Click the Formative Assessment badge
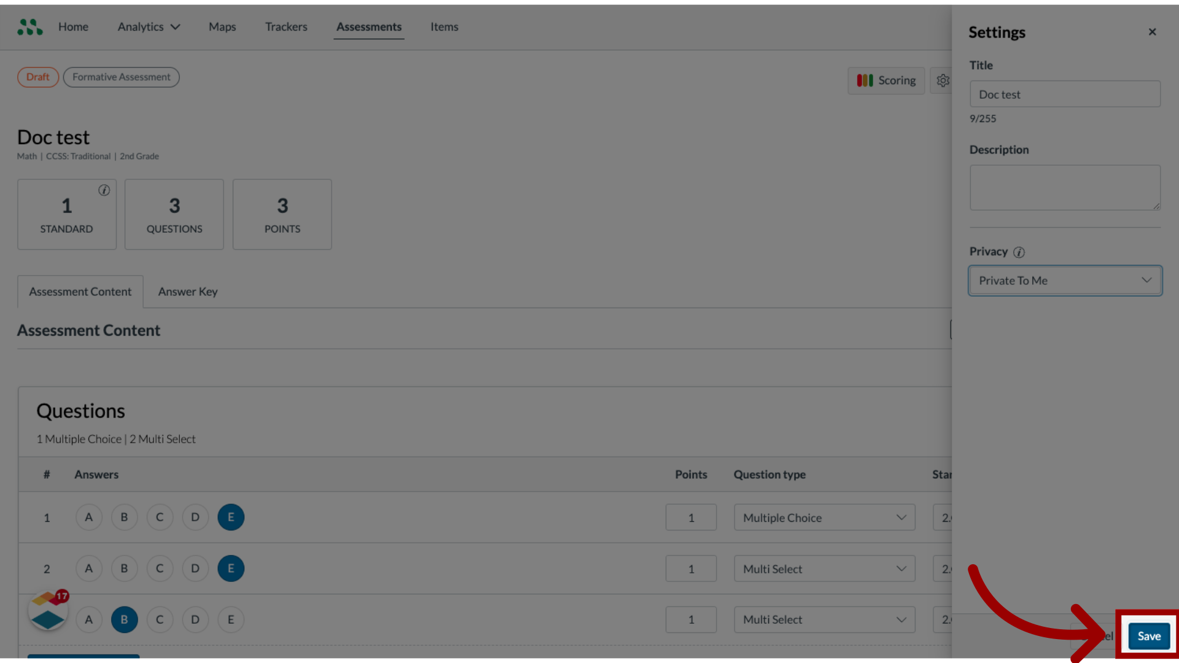 point(122,77)
